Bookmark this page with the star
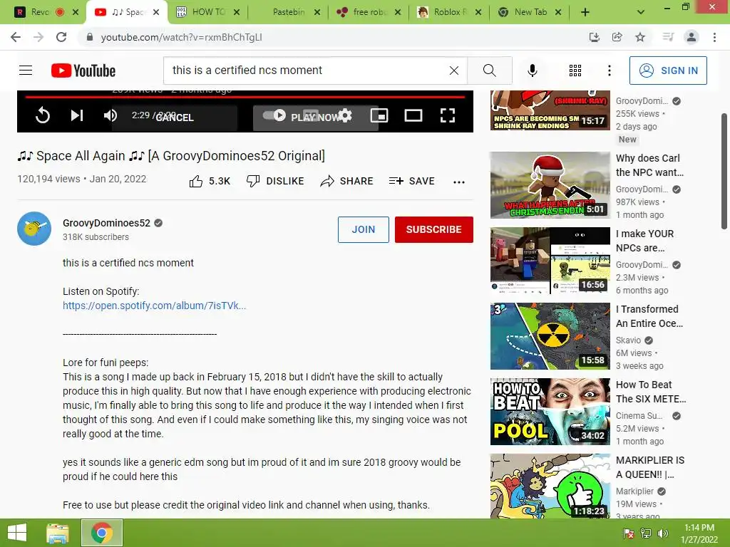Viewport: 730px width, 547px height. 640,37
